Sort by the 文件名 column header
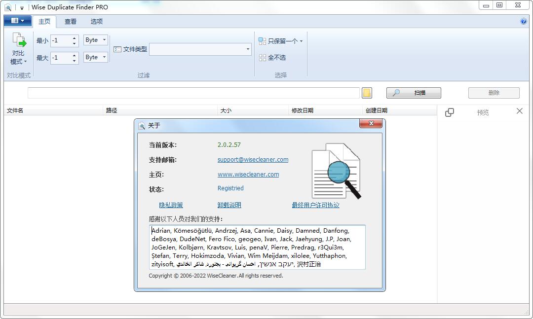The height and width of the screenshot is (319, 533). click(x=53, y=110)
